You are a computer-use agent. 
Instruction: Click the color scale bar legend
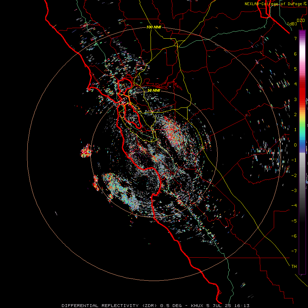pyautogui.click(x=302, y=152)
